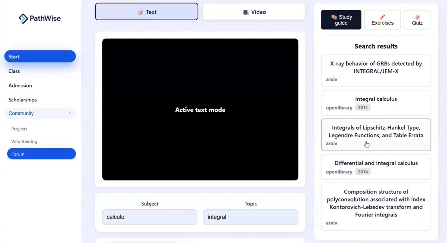This screenshot has height=243, width=447.
Task: Click the Topic field containing integral
Action: (x=250, y=217)
